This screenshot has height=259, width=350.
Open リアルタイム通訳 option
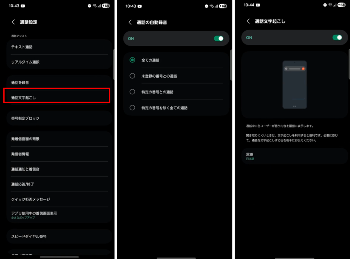[x=59, y=62]
